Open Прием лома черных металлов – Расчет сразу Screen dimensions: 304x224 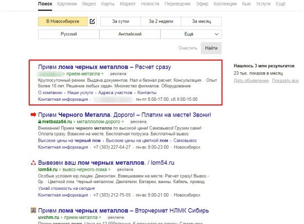(105, 67)
